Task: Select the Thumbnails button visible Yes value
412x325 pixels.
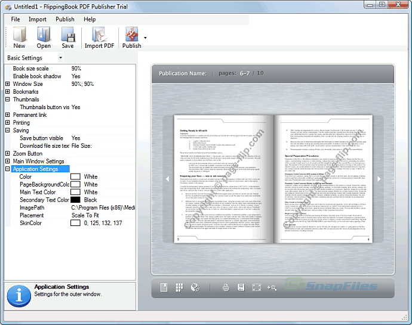Action: pos(76,107)
